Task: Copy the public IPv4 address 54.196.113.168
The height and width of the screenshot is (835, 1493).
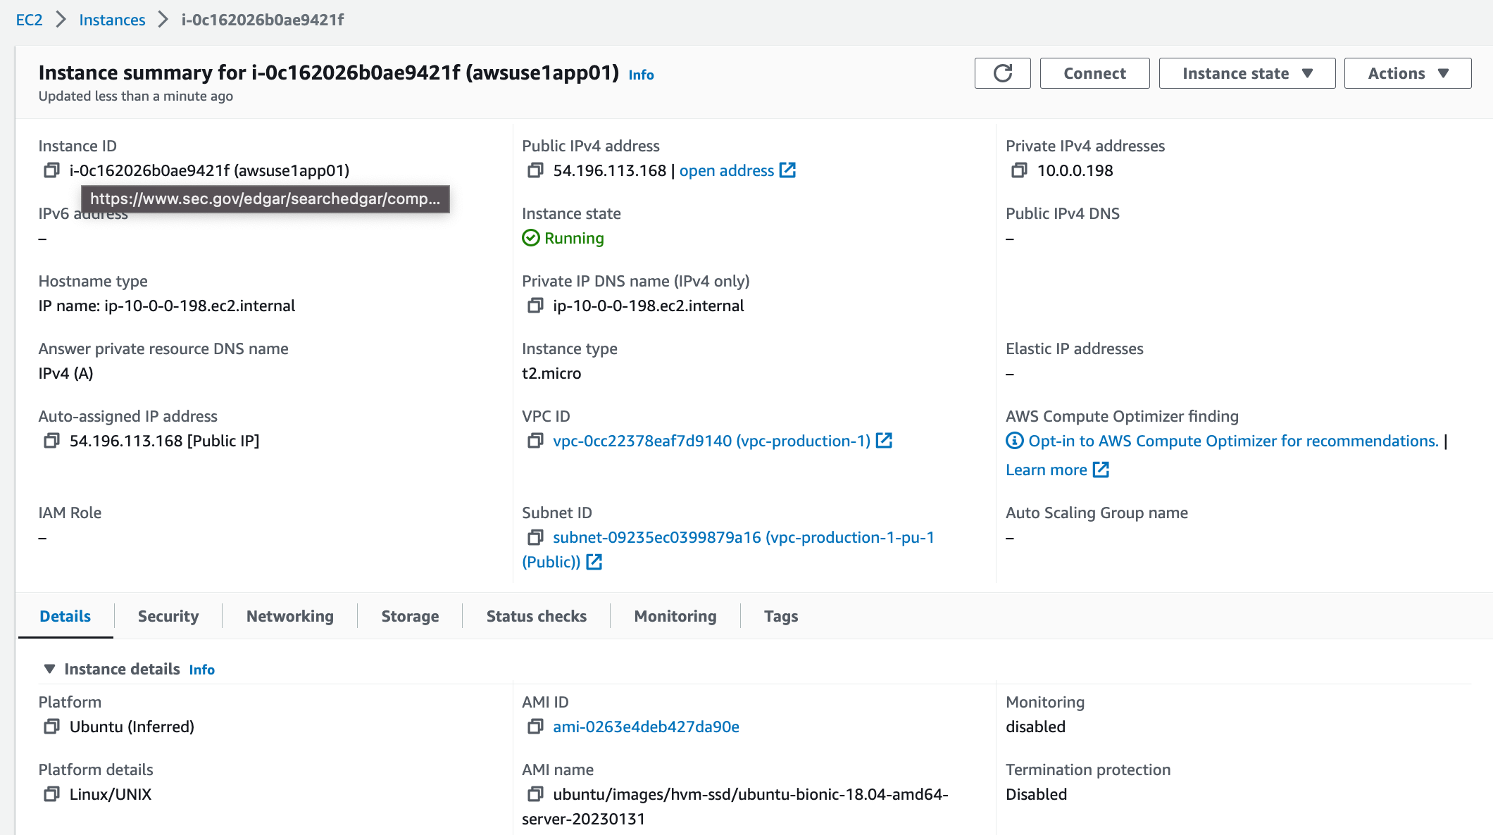Action: (x=535, y=170)
